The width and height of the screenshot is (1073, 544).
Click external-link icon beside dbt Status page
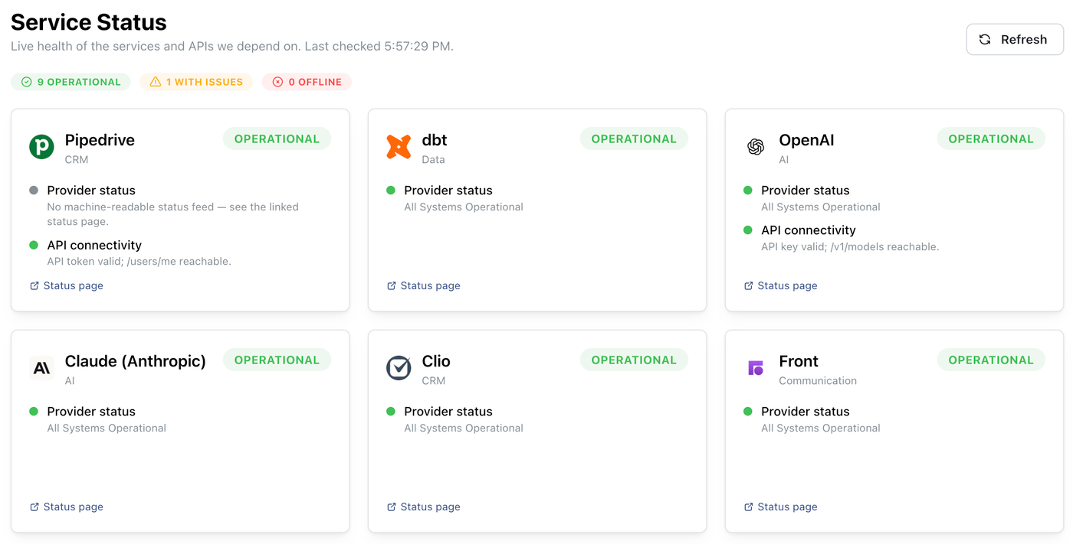[x=392, y=286]
